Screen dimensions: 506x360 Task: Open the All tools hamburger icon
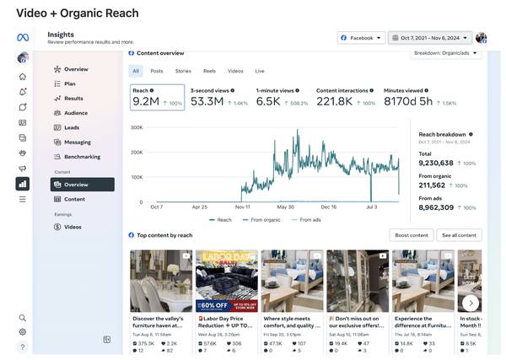pyautogui.click(x=23, y=199)
